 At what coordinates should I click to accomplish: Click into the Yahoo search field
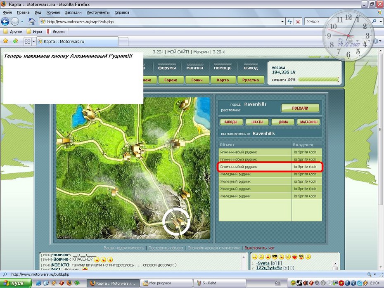coord(338,21)
